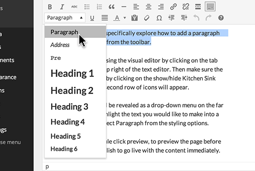This screenshot has height=171, width=255.
Task: Apply Heading 6 style
Action: point(75,149)
